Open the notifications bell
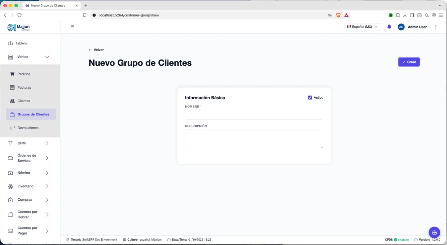447x245 pixels. [x=389, y=27]
